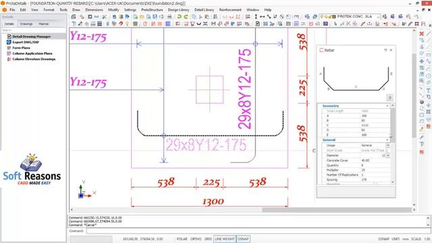This screenshot has width=432, height=243.
Task: Click the spline curve icon on right toolbar
Action: click(429, 61)
